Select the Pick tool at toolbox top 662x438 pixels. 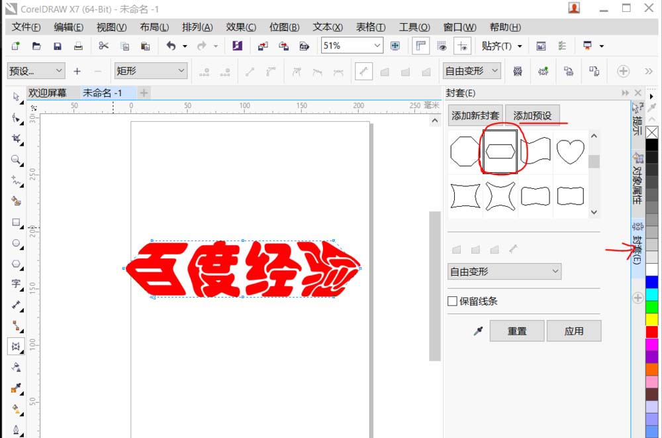coord(17,97)
